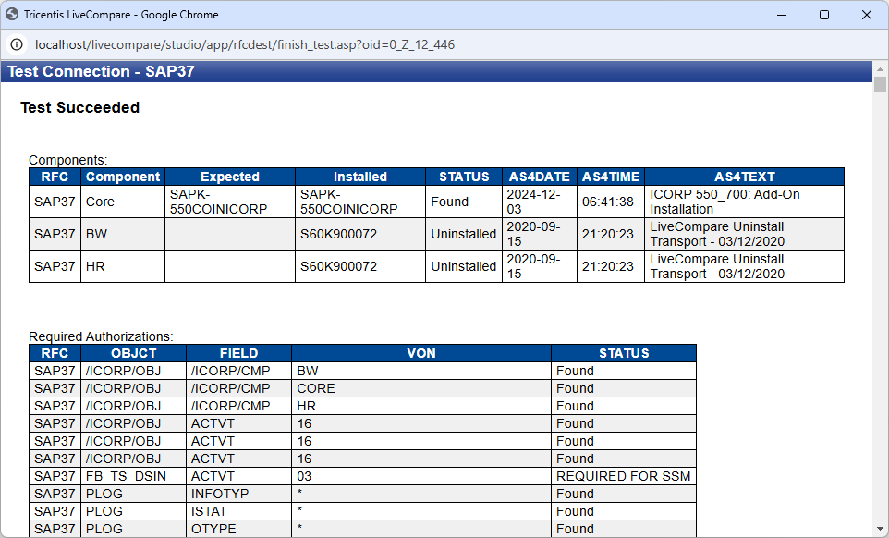This screenshot has height=538, width=889.
Task: Click VON value '03' cell
Action: click(x=421, y=476)
